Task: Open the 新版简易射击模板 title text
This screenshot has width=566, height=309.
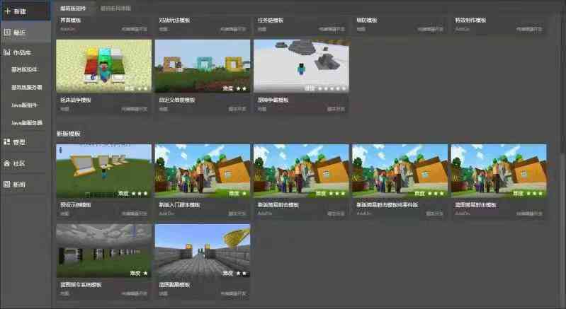Action: [x=278, y=205]
